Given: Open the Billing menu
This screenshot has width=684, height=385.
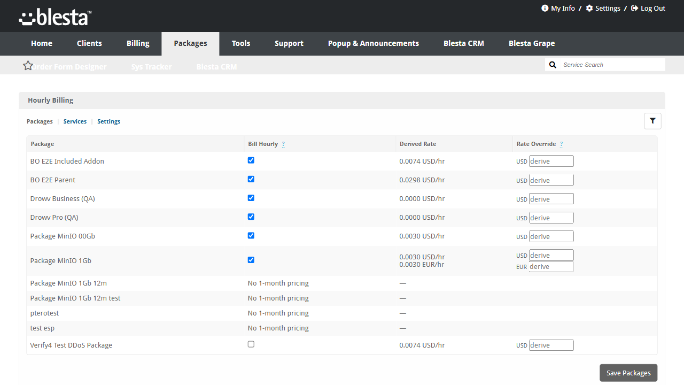Looking at the screenshot, I should [x=138, y=43].
